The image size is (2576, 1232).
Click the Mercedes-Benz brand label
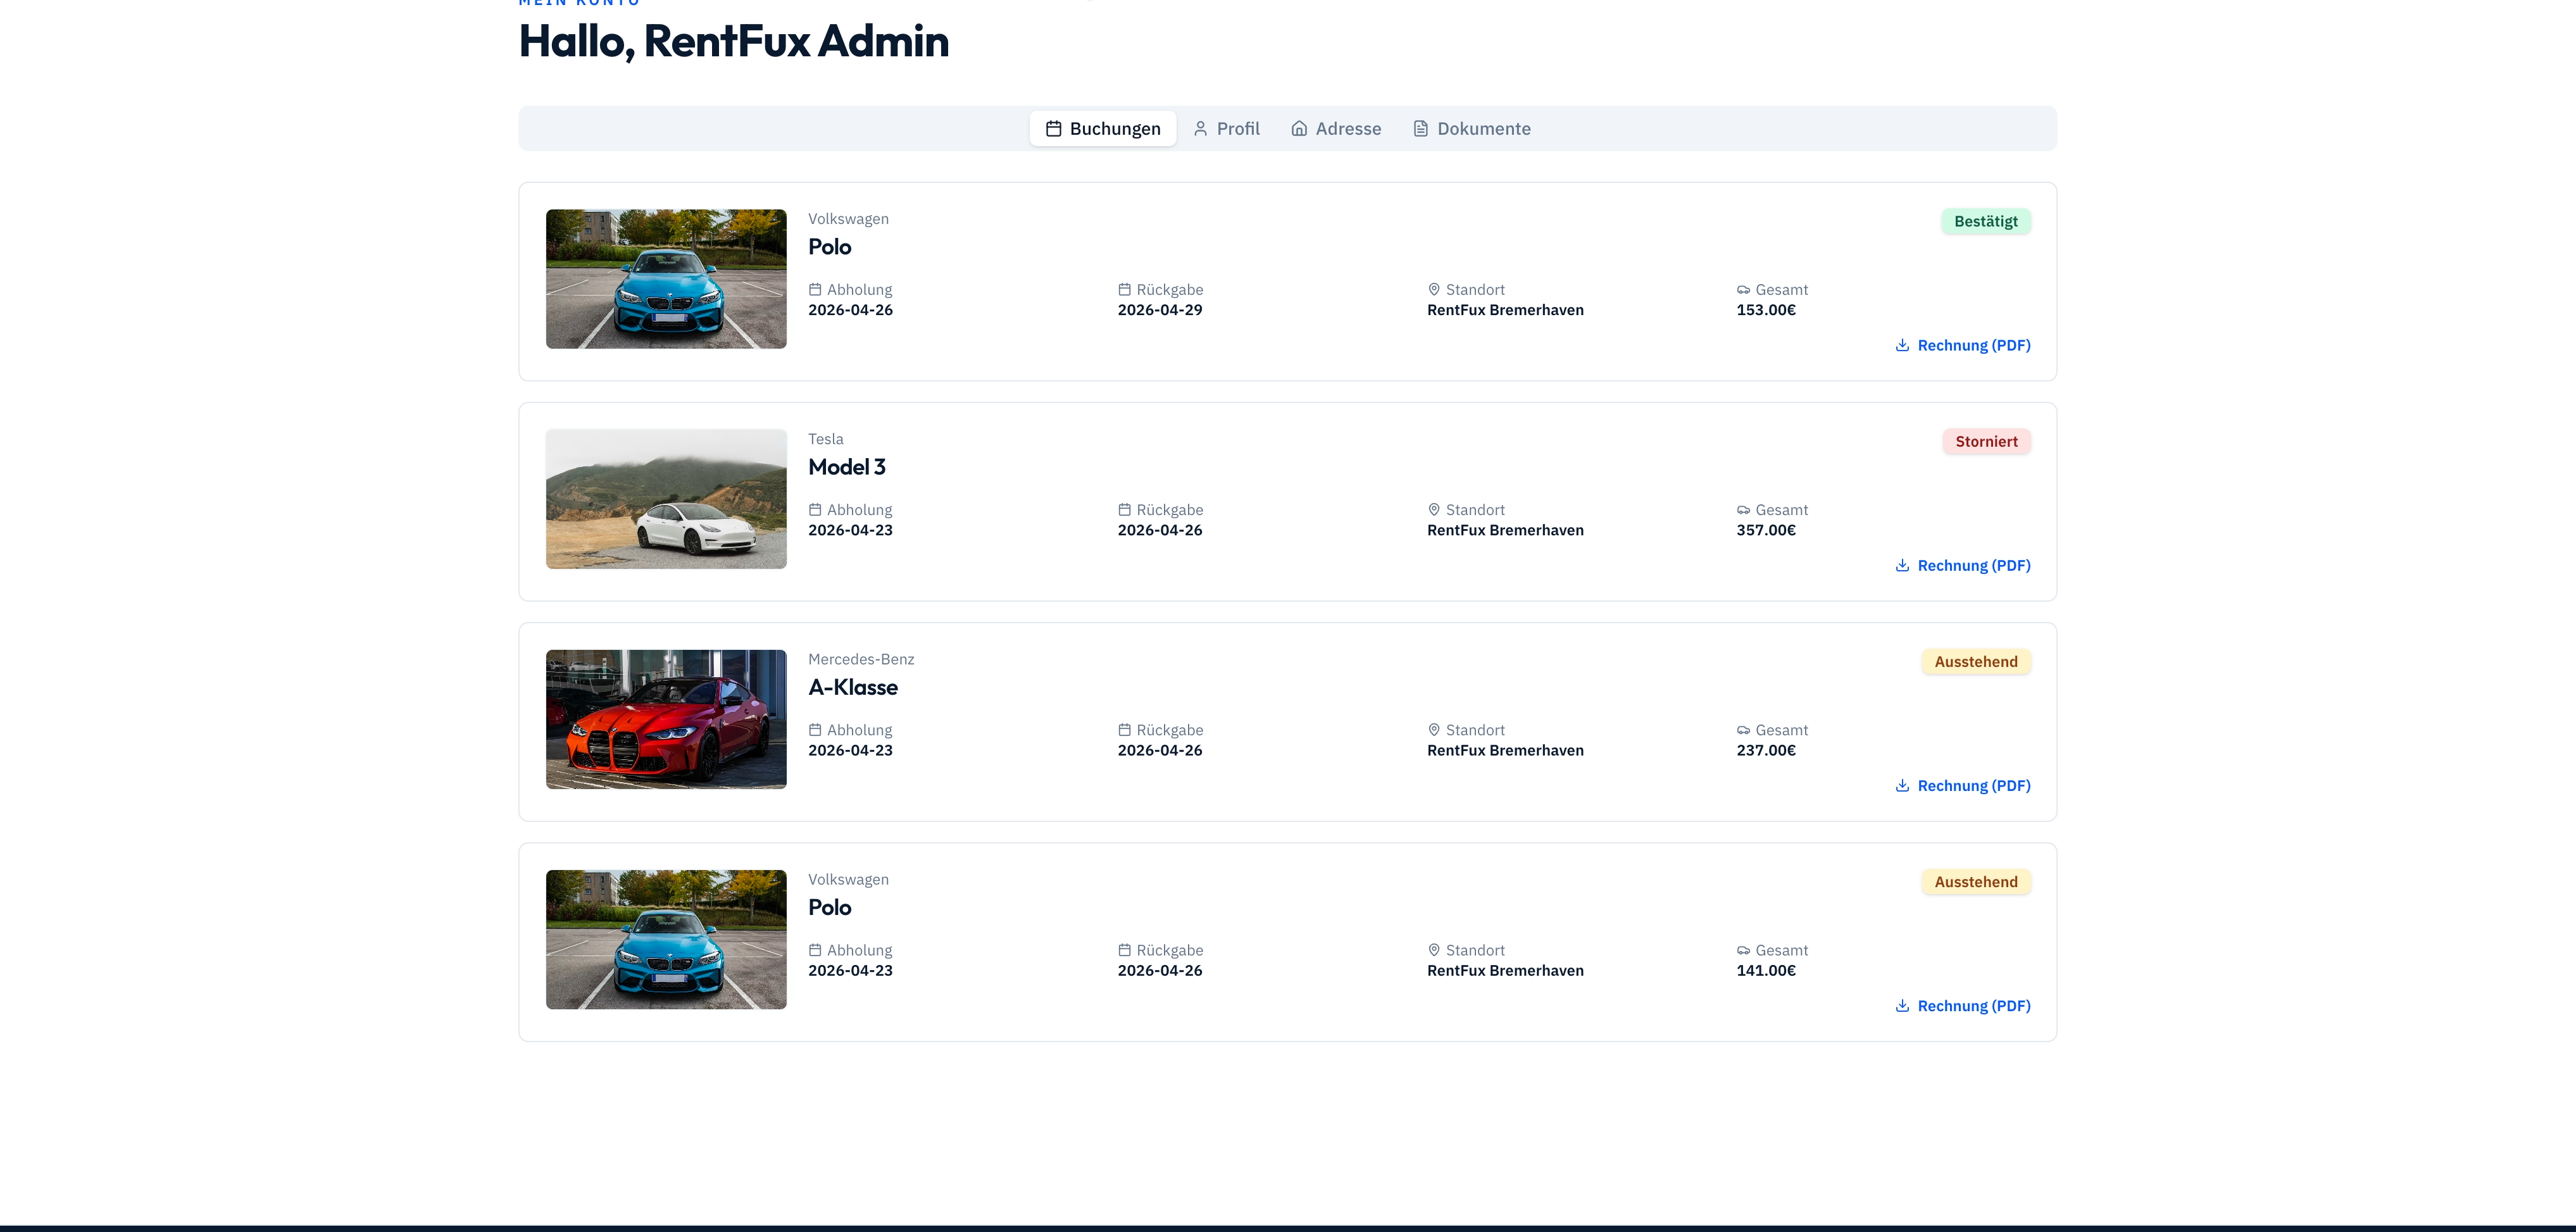(x=861, y=659)
